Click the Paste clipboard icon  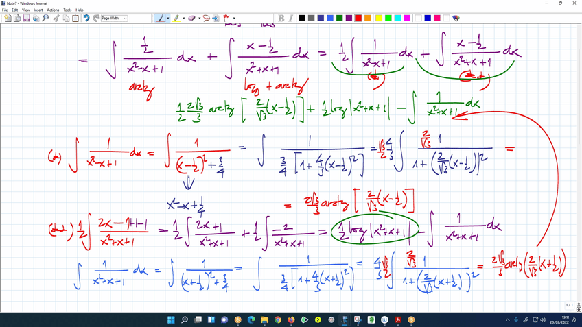[75, 18]
